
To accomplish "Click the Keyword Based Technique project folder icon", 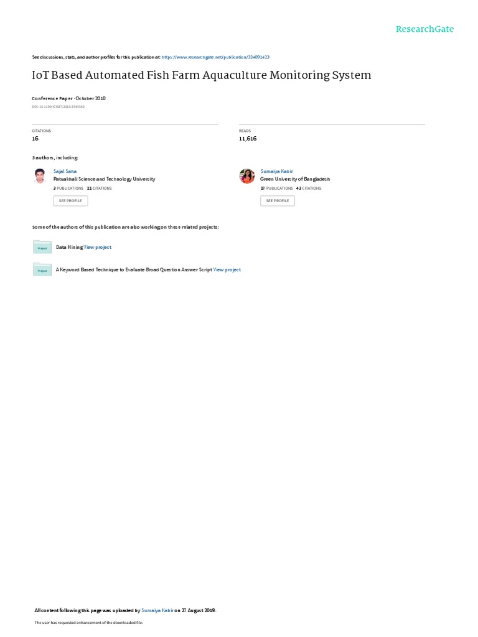I will coord(42,269).
